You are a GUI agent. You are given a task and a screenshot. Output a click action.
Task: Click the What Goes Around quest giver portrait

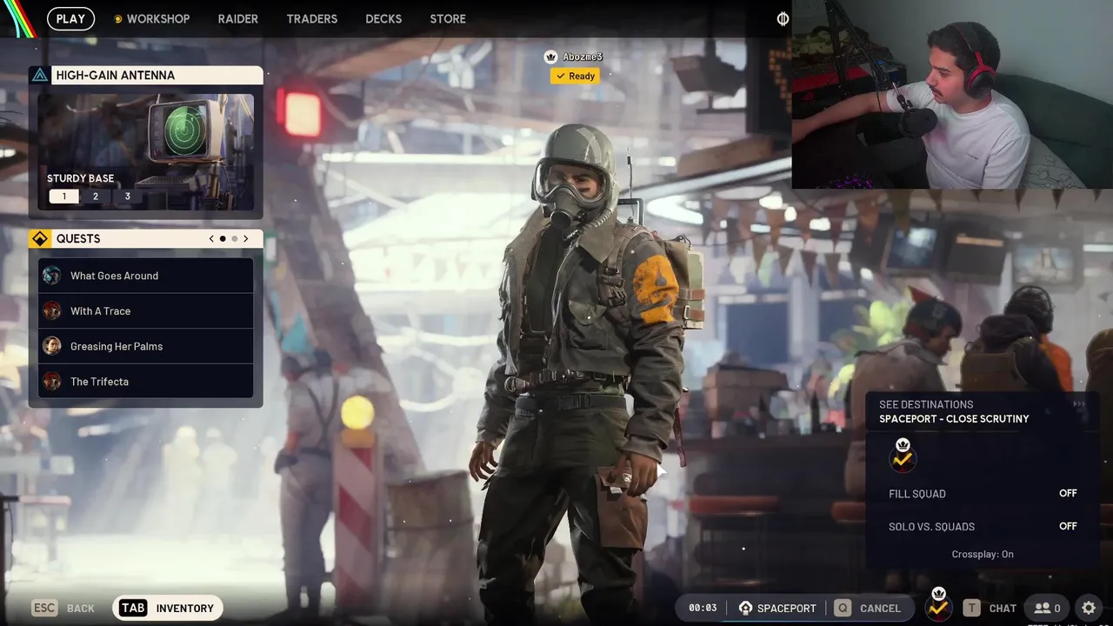coord(52,276)
